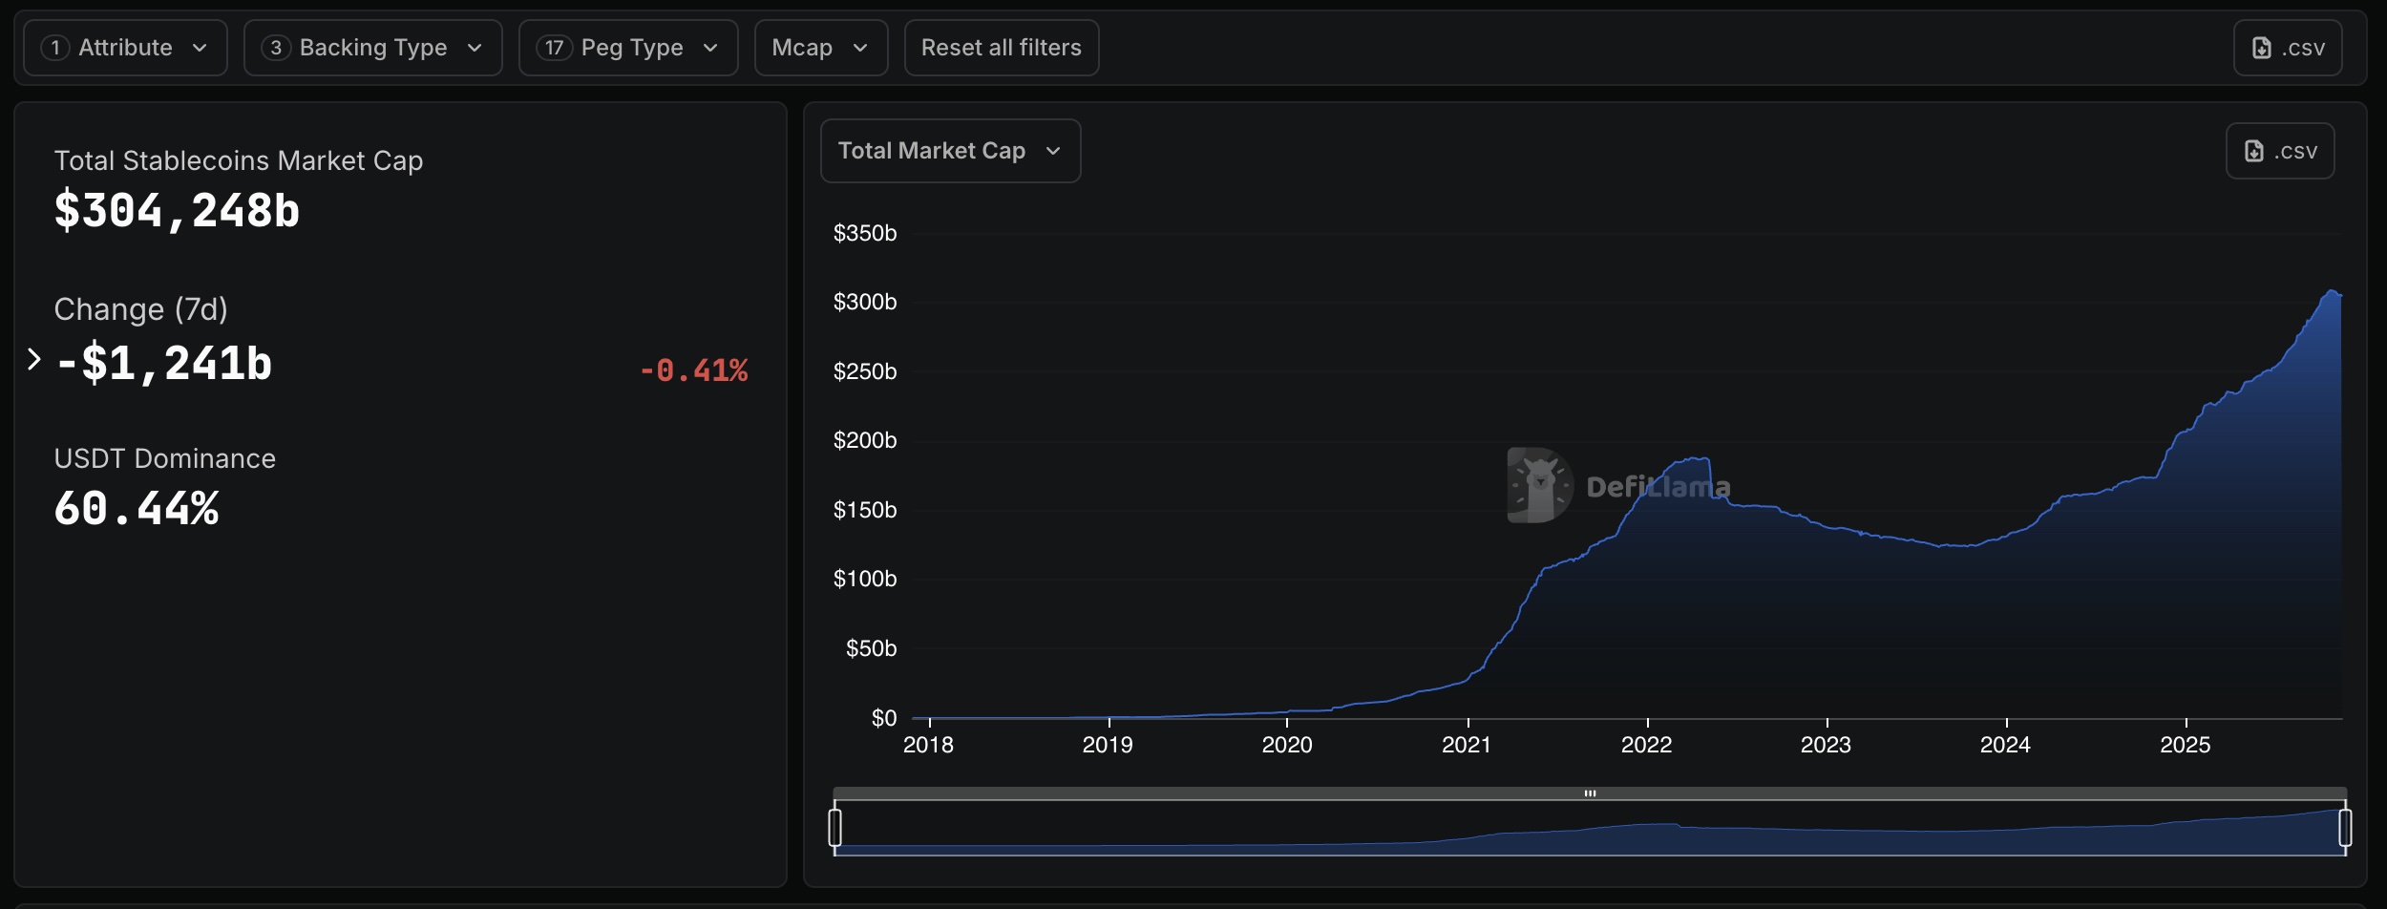Click the chart panel .csv download icon

[x=2254, y=151]
